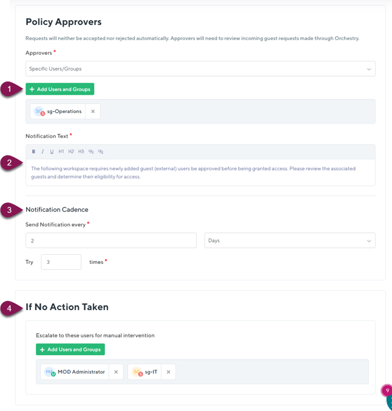Insert a link in Notification Text
This screenshot has width=392, height=411.
[x=91, y=151]
